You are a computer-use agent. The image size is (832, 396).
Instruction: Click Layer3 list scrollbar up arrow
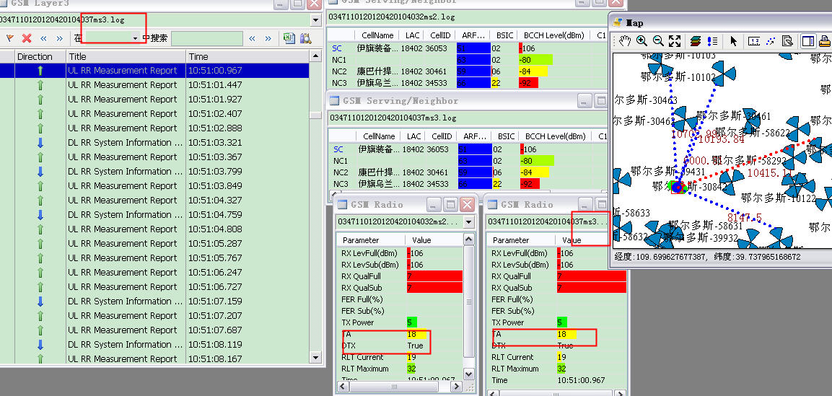316,56
